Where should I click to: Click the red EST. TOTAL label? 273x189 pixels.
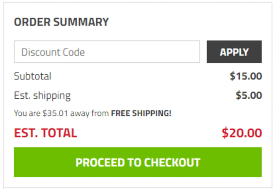click(45, 133)
